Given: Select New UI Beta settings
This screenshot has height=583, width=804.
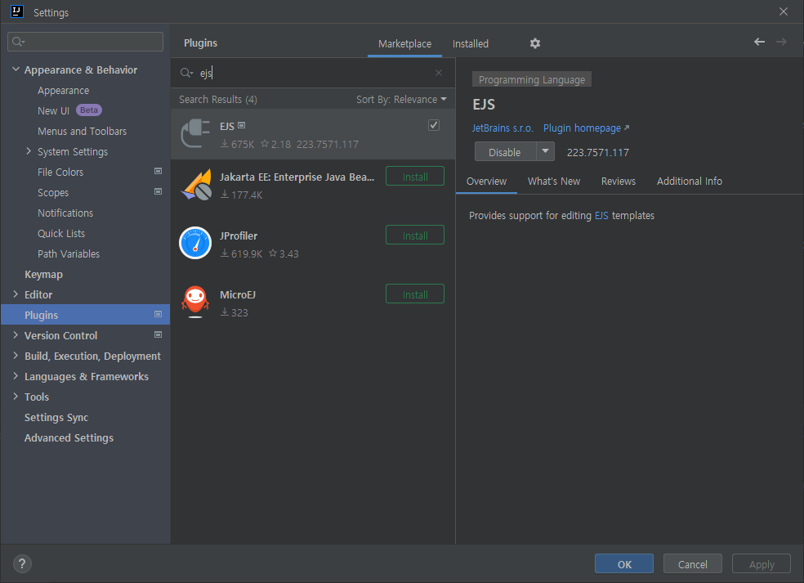Looking at the screenshot, I should [x=69, y=110].
